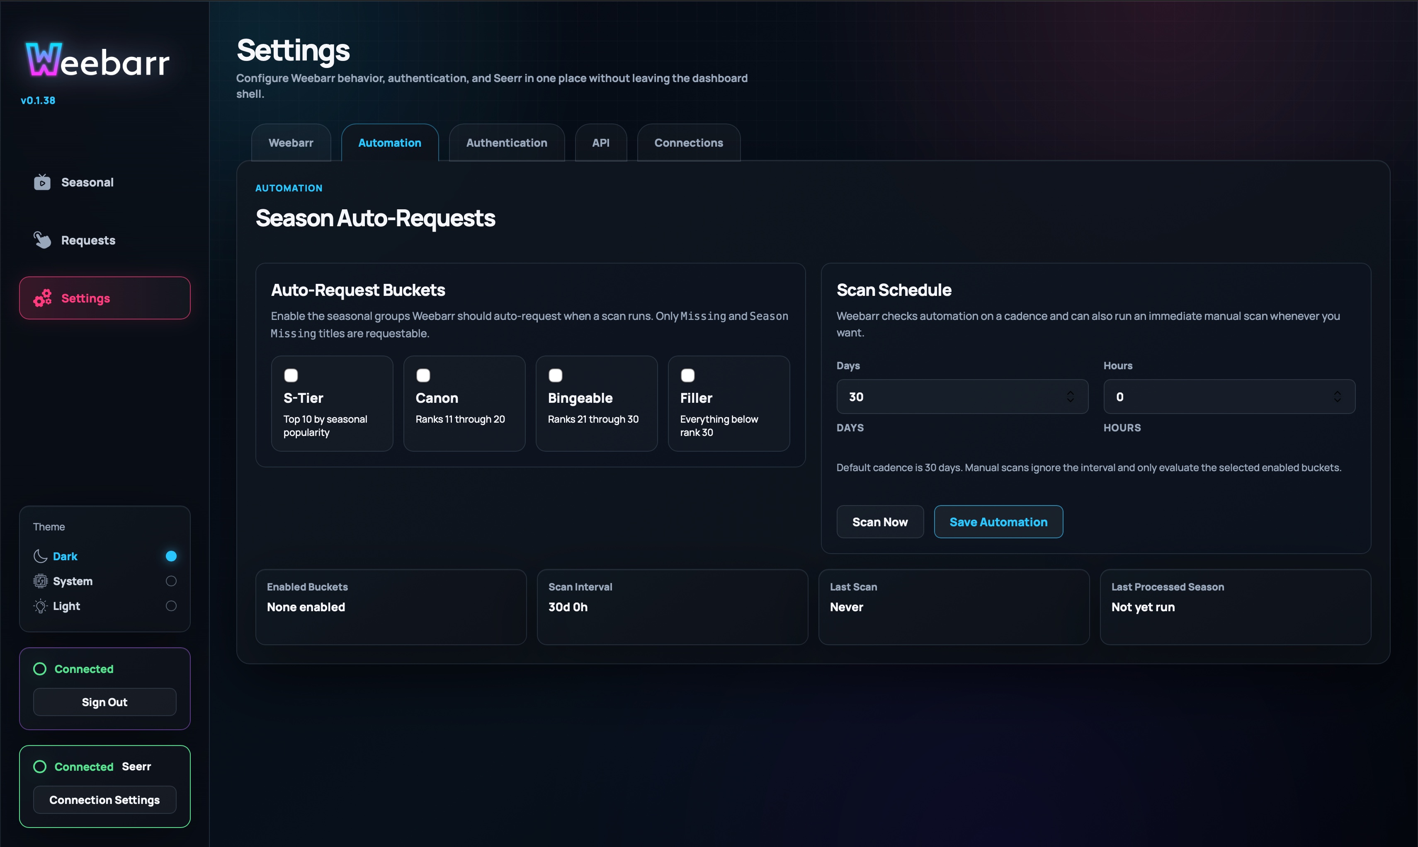Enable the Canon bucket checkbox
This screenshot has height=847, width=1418.
(x=423, y=375)
